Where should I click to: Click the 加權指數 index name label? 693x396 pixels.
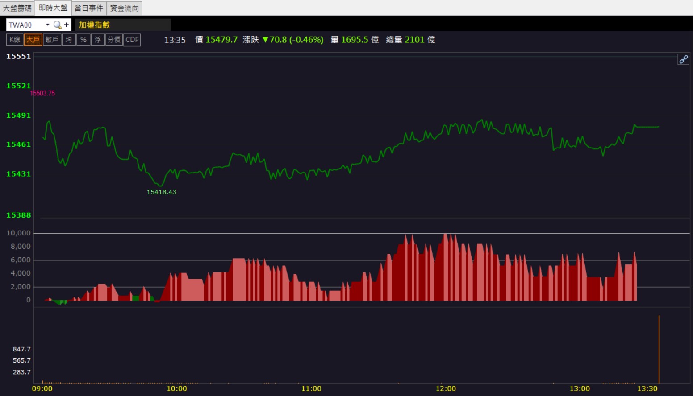(94, 25)
